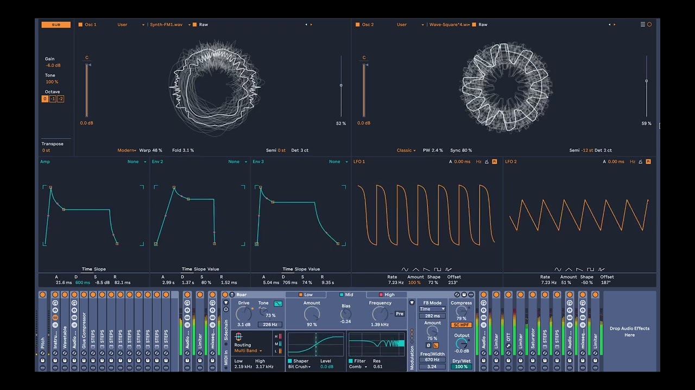Screen dimensions: 695x390
Task: Switch to the Roar Mid band tab
Action: pyautogui.click(x=347, y=295)
